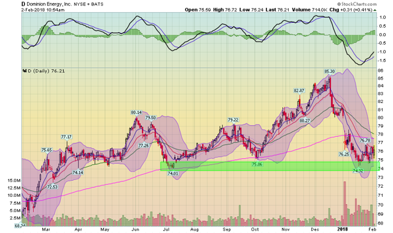
Task: Select the ticker title "Dominion Energy, Inc."
Action: coord(49,4)
